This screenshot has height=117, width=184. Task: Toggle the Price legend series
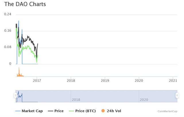56,111
